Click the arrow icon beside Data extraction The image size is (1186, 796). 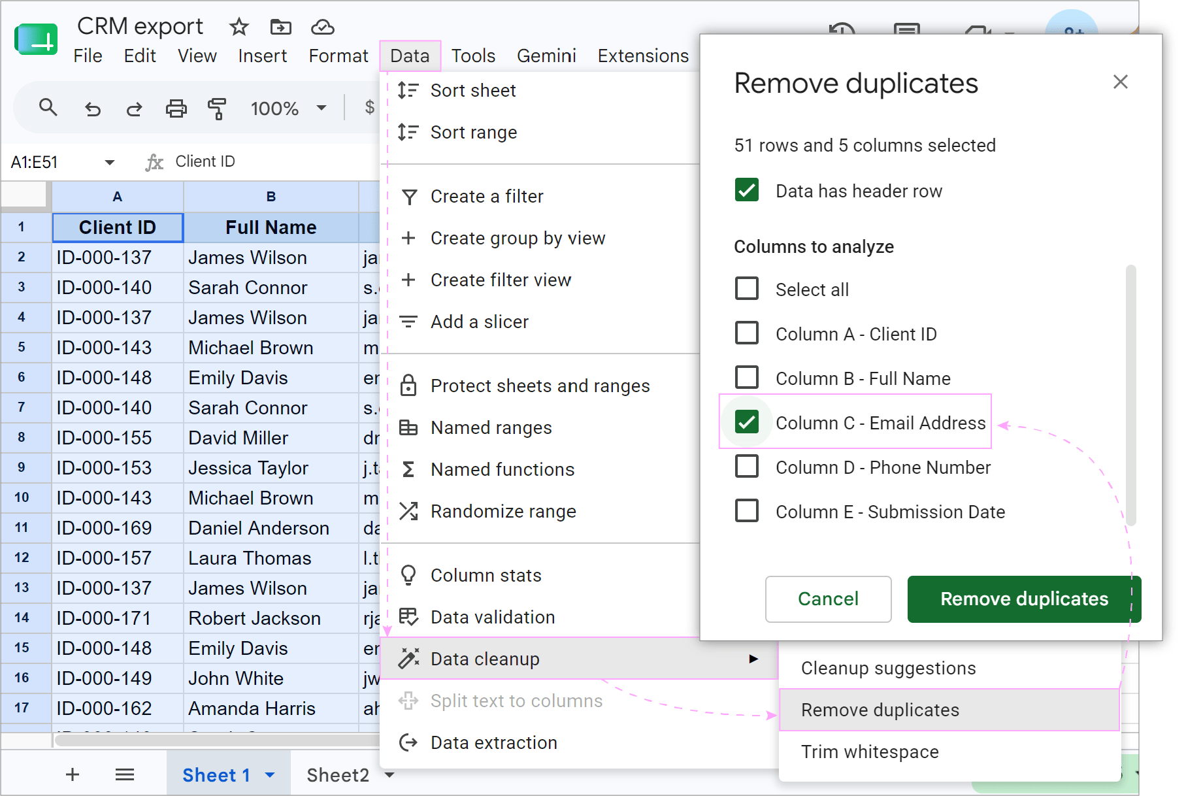(x=408, y=742)
